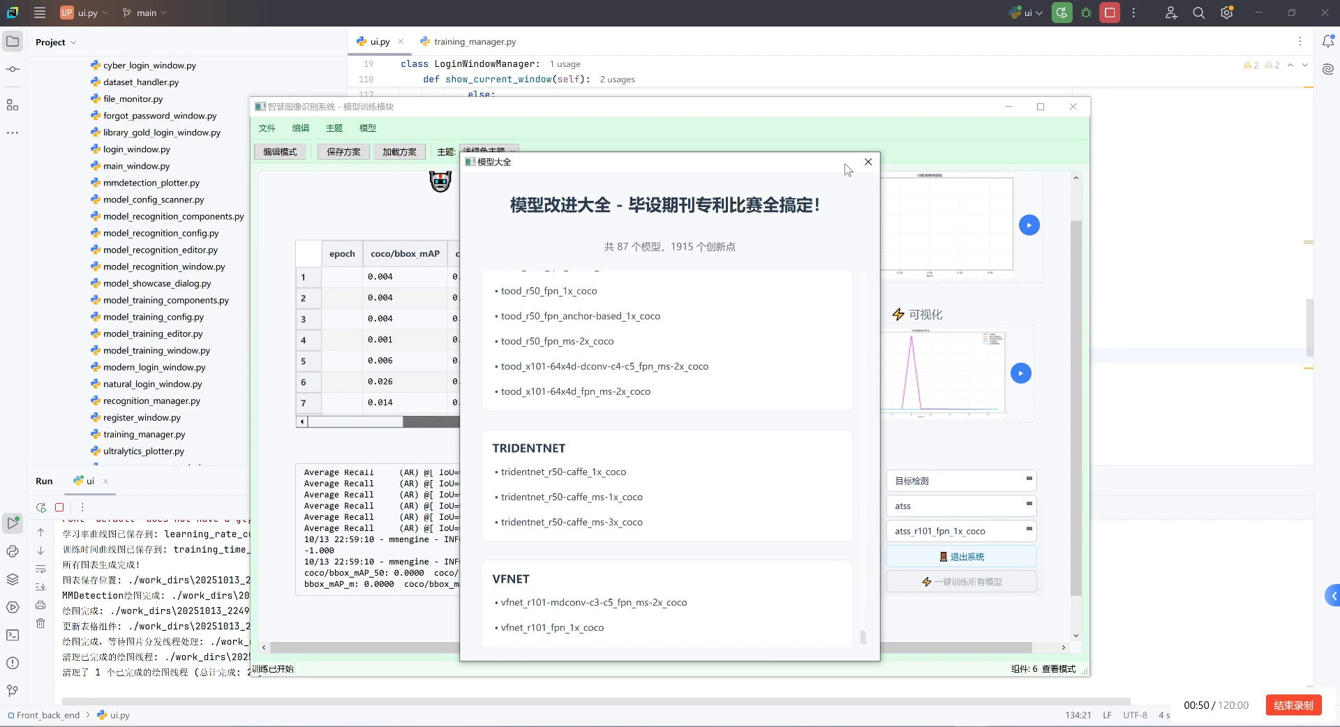This screenshot has width=1340, height=727.
Task: Open the 编辑 menu in the training window
Action: (x=300, y=128)
